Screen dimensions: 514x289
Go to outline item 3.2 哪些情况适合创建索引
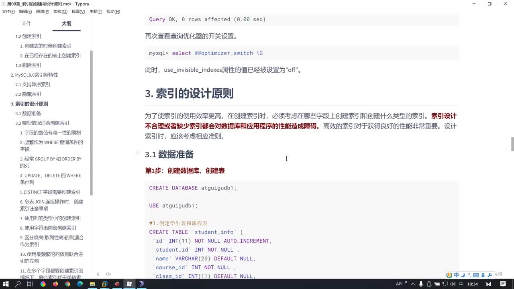coord(42,123)
